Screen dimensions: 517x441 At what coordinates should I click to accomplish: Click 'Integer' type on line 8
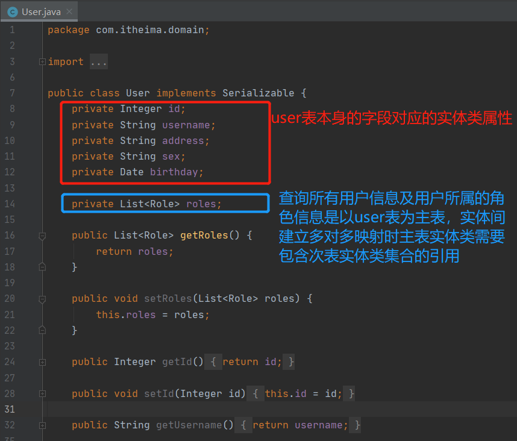(x=141, y=109)
